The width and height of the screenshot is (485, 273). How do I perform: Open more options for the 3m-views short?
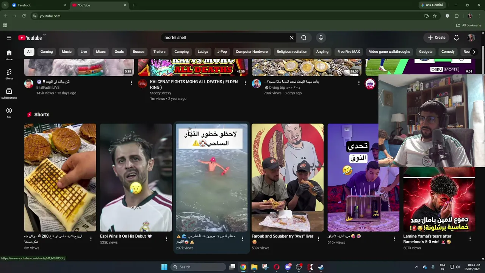(x=91, y=238)
